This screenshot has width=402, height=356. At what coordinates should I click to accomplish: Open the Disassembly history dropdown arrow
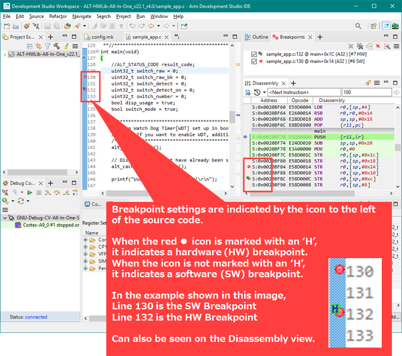[264, 92]
